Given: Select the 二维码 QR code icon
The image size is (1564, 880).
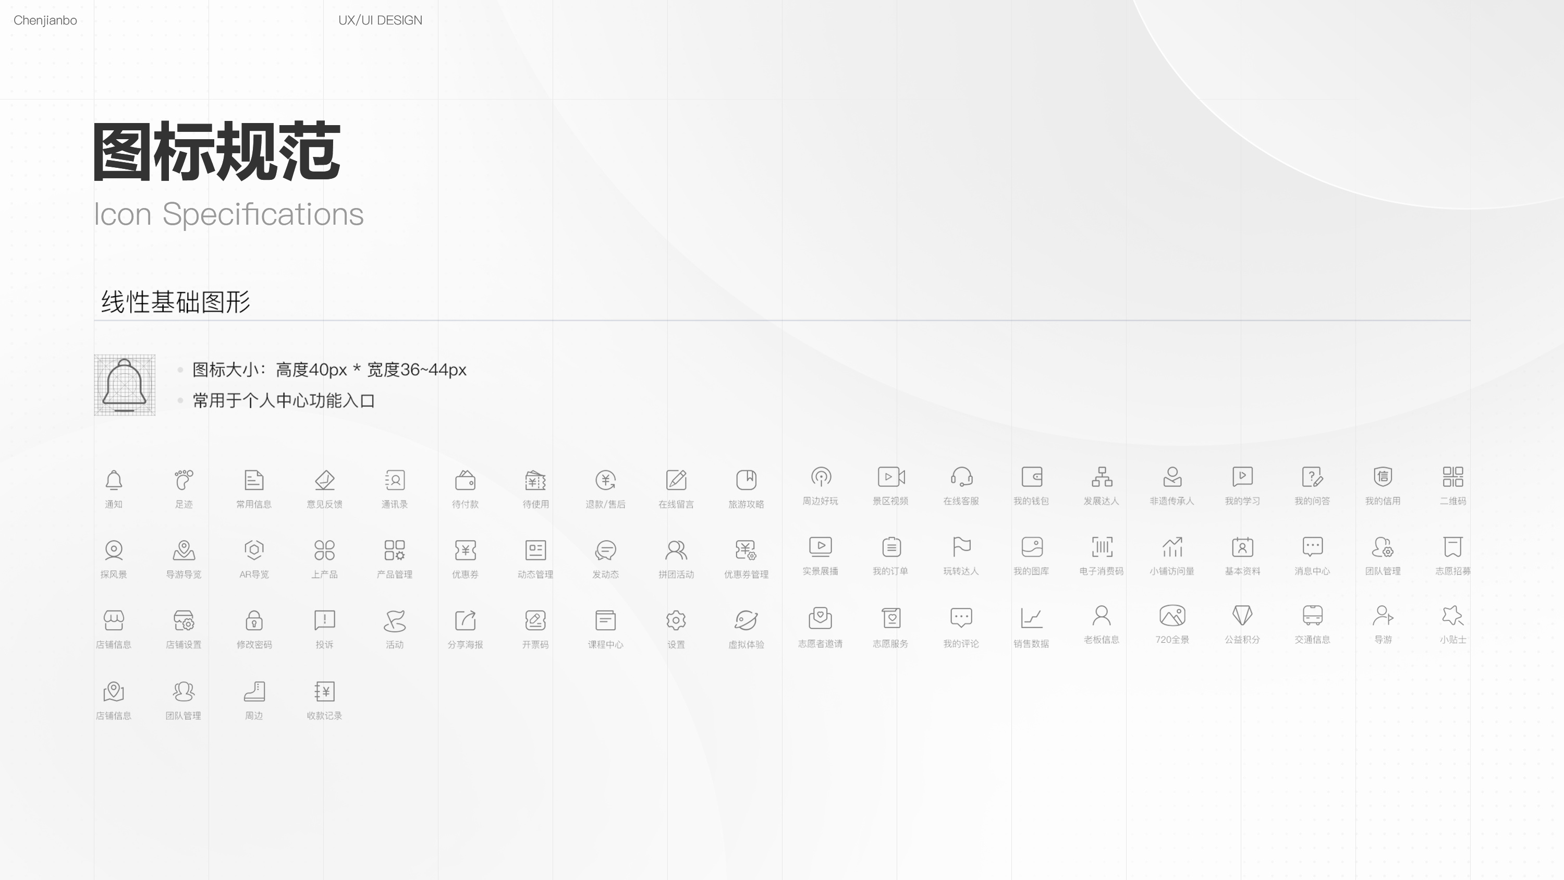Looking at the screenshot, I should pos(1453,476).
